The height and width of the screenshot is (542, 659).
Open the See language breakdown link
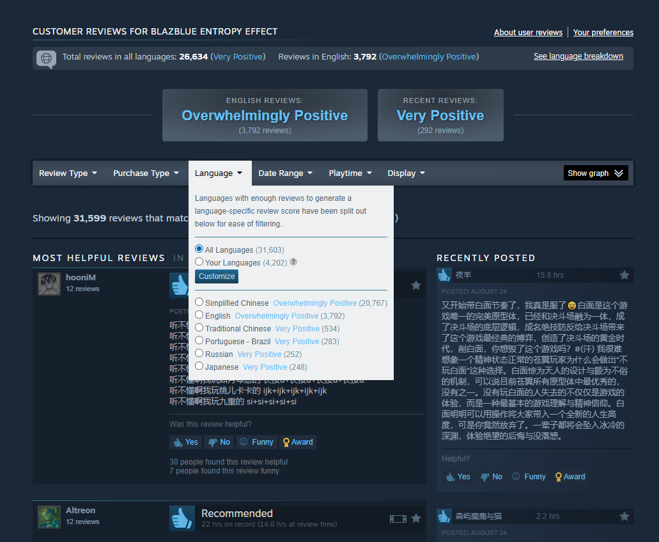[x=578, y=56]
